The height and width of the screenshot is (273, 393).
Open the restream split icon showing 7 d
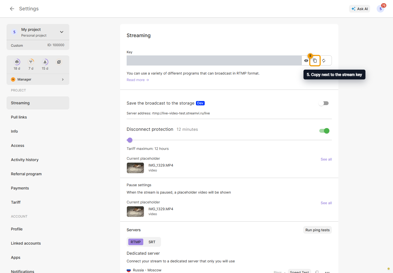(x=31, y=62)
